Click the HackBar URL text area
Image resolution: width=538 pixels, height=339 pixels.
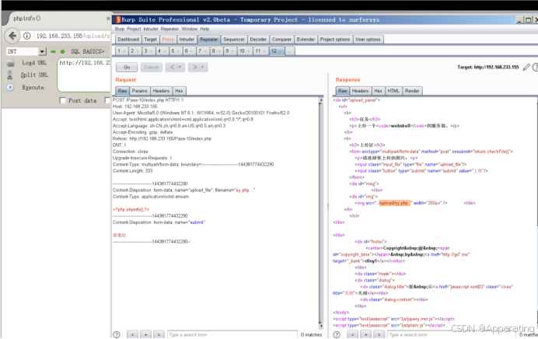point(85,75)
